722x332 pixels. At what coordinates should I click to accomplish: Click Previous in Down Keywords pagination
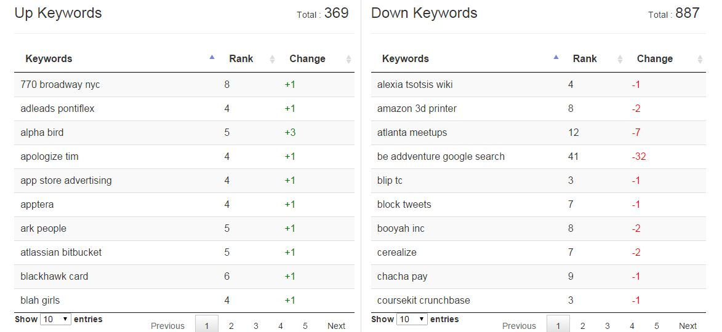click(x=519, y=326)
